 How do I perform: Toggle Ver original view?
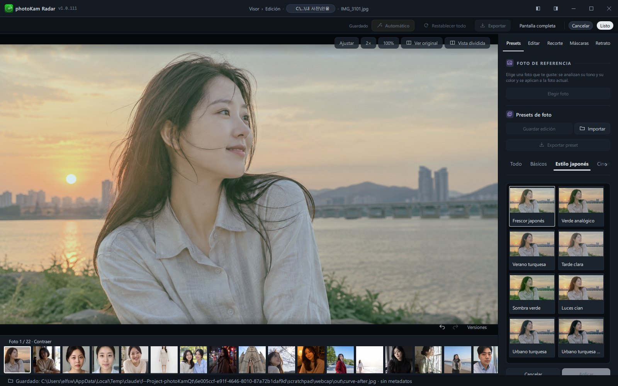[x=422, y=43]
